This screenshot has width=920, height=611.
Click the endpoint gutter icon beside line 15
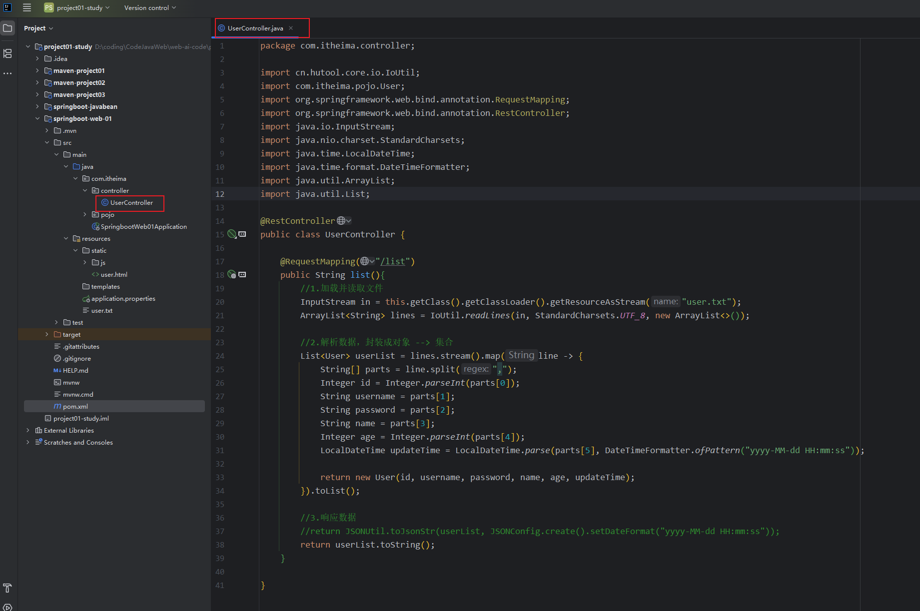coord(242,234)
